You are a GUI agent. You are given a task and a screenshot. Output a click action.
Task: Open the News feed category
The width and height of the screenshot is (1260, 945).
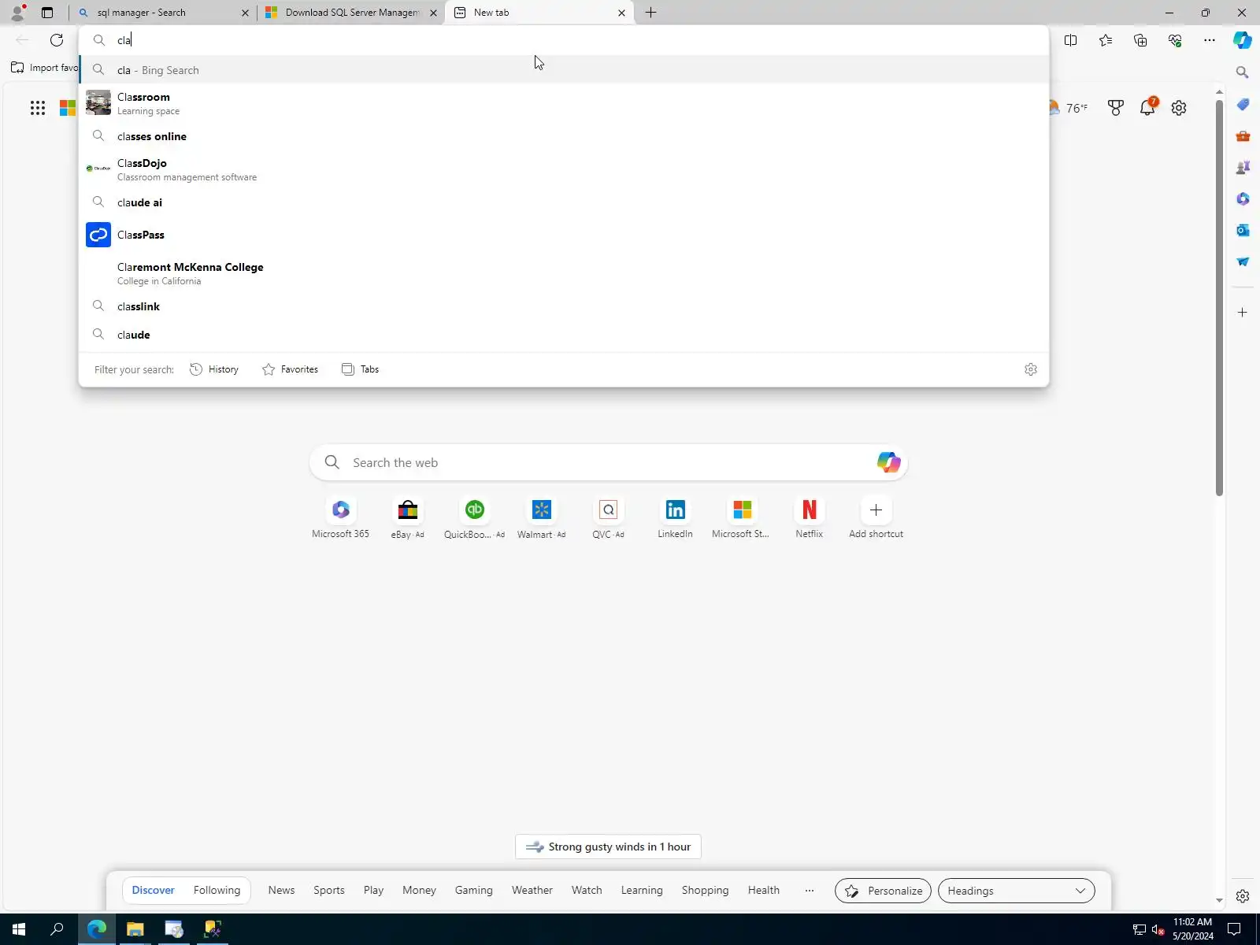[x=281, y=890]
